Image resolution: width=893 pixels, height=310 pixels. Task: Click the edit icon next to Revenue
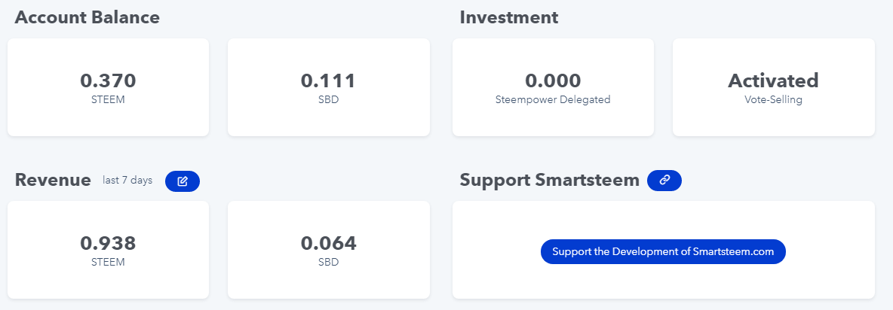[183, 181]
